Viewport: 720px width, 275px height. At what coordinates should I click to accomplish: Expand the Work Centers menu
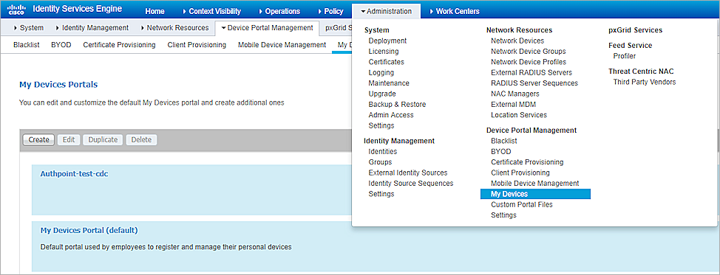point(455,12)
